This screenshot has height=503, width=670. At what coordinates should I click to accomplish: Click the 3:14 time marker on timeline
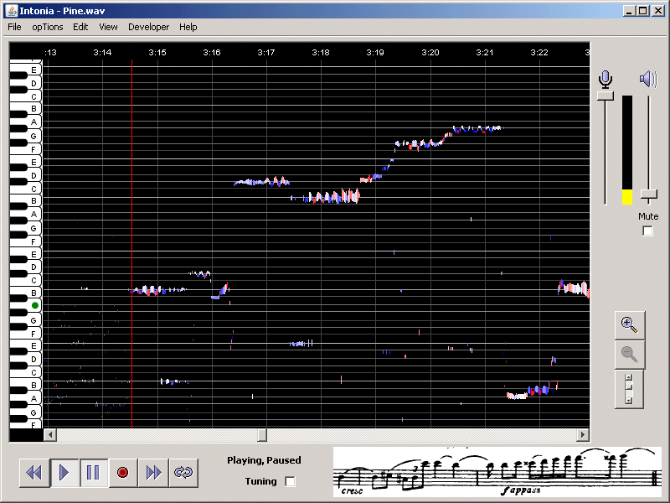tap(102, 52)
